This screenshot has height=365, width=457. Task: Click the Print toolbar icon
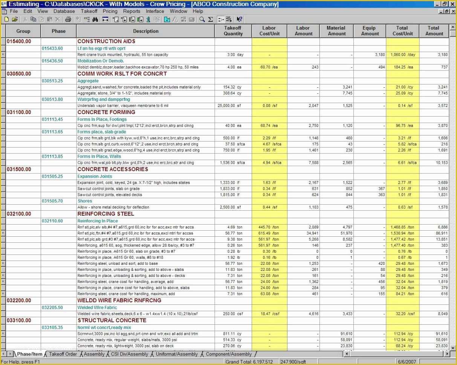[68, 19]
